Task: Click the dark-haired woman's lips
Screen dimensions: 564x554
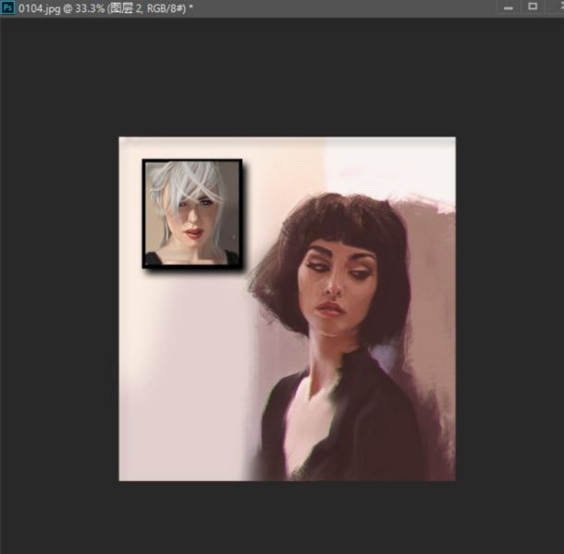Action: pos(330,307)
